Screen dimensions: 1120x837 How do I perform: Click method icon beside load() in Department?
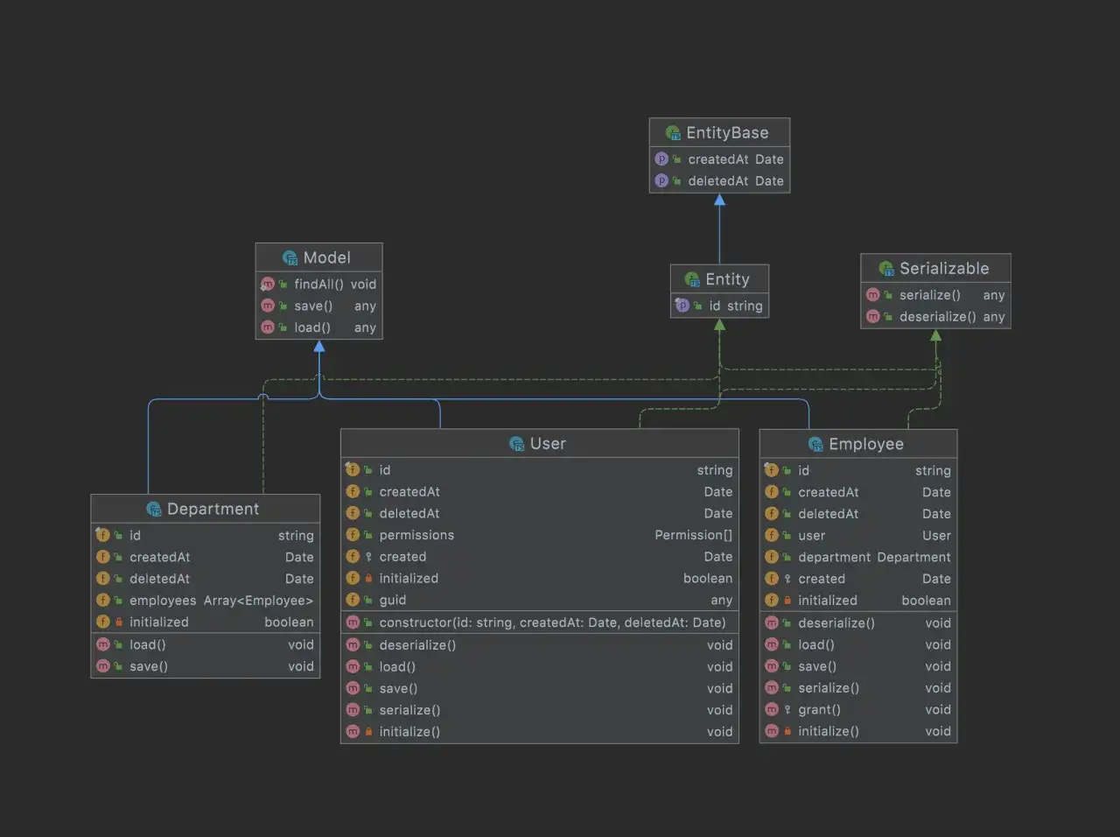(x=103, y=644)
